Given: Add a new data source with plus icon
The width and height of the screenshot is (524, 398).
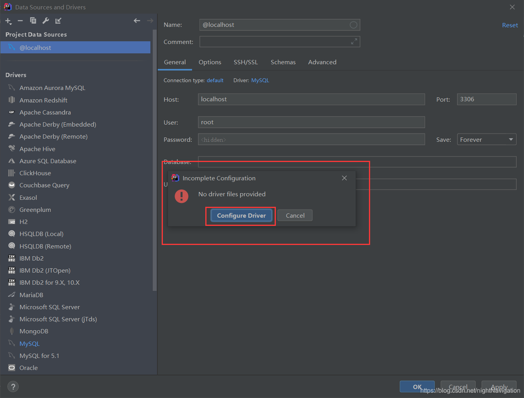Looking at the screenshot, I should click(x=8, y=21).
